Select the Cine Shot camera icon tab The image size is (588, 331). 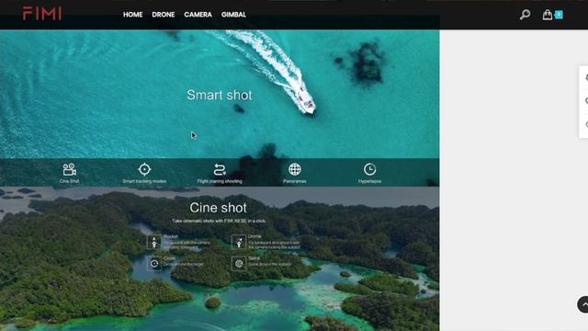pos(70,169)
